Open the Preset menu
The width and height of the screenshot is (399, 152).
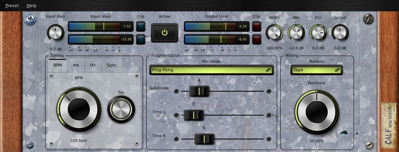[x=12, y=5]
